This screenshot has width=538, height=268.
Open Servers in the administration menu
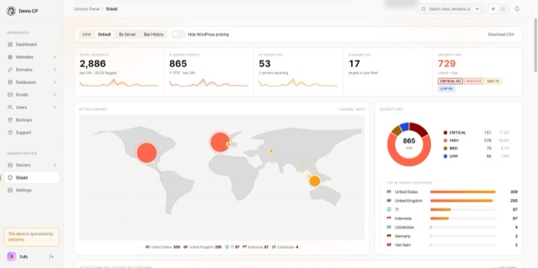tap(31, 165)
